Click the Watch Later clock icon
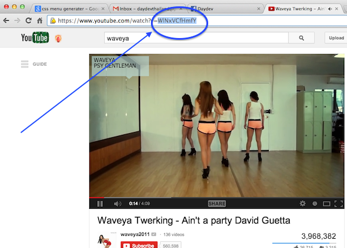The image size is (347, 248). (x=315, y=204)
